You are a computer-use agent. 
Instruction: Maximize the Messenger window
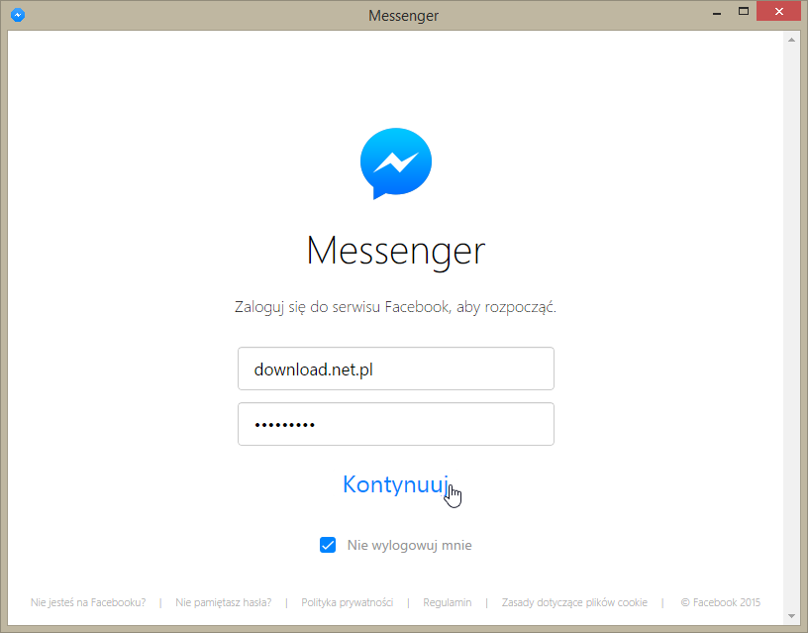pos(743,11)
